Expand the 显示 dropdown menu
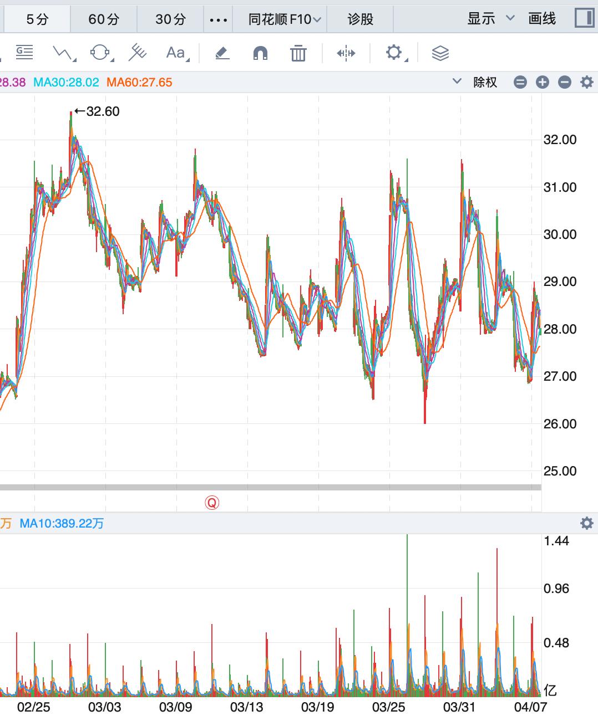Screen dimensions: 598x716 490,19
